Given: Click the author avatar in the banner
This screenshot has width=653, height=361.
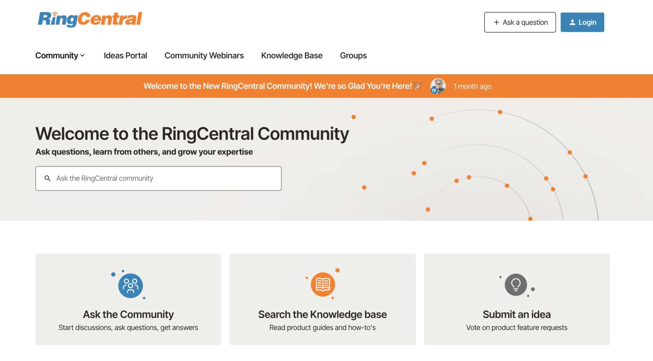Looking at the screenshot, I should click(x=438, y=86).
